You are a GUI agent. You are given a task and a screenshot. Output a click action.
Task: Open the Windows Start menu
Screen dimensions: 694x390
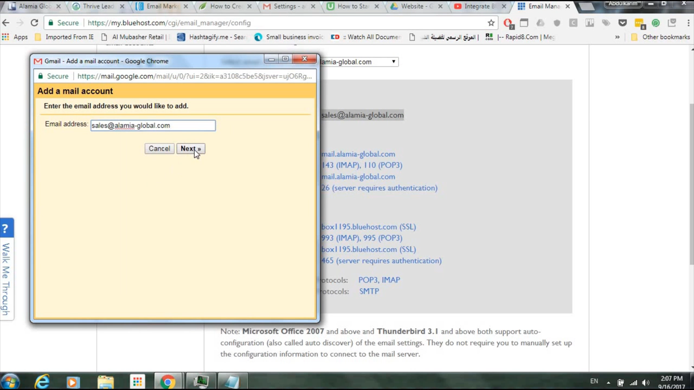[x=11, y=381]
